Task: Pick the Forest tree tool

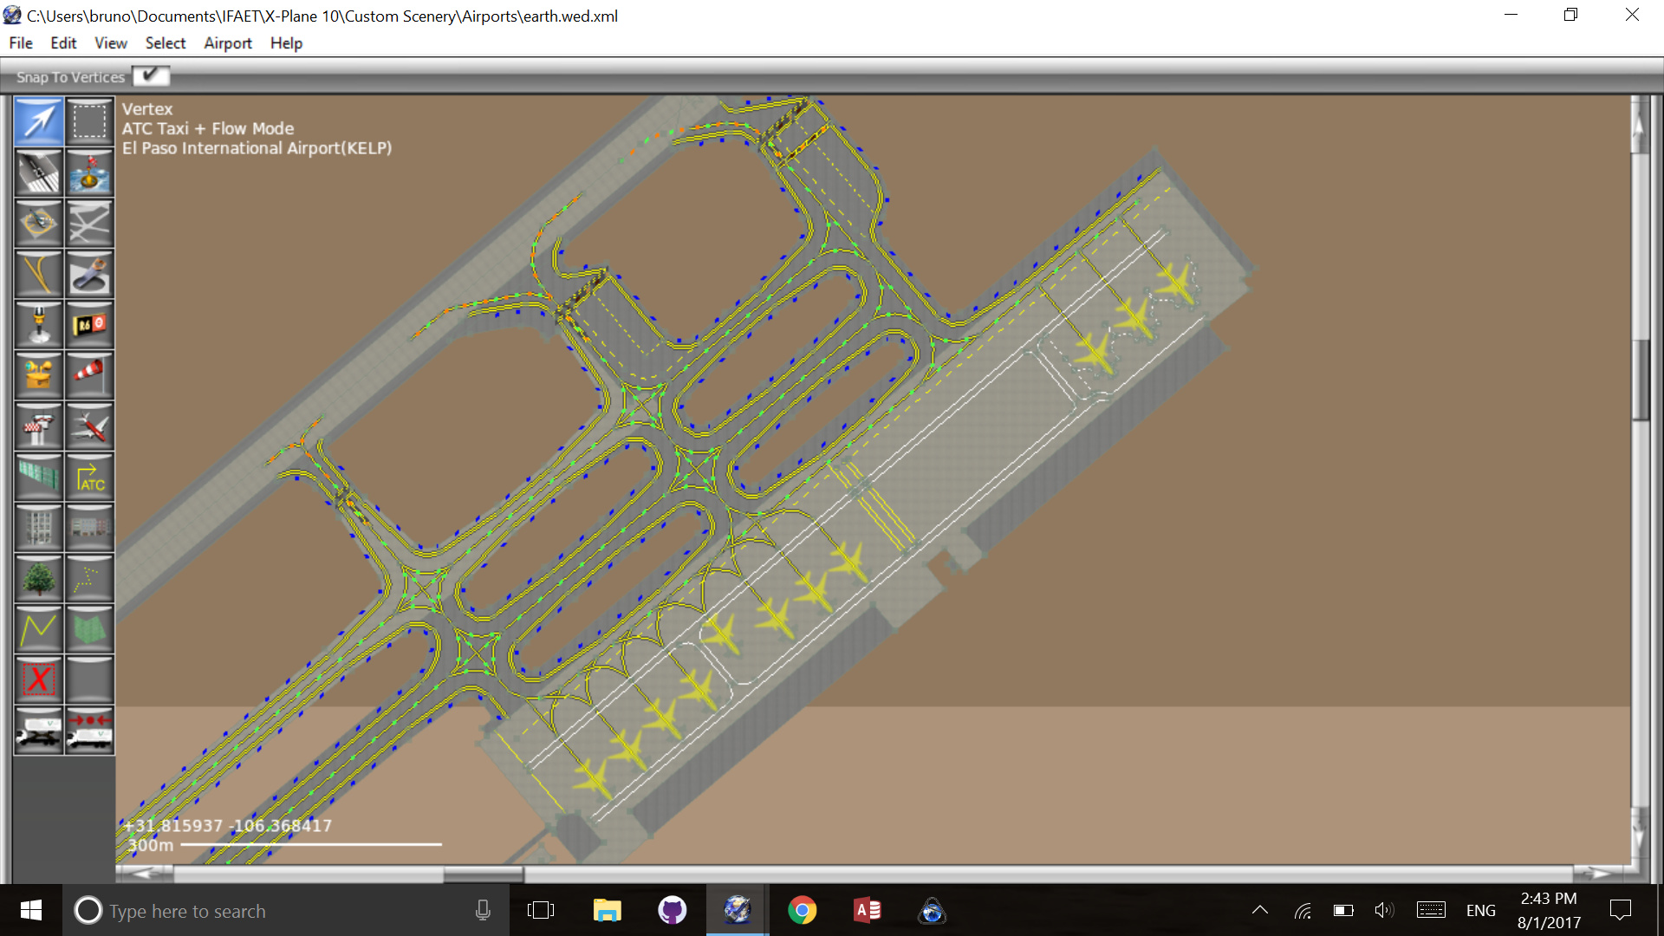Action: coord(39,578)
